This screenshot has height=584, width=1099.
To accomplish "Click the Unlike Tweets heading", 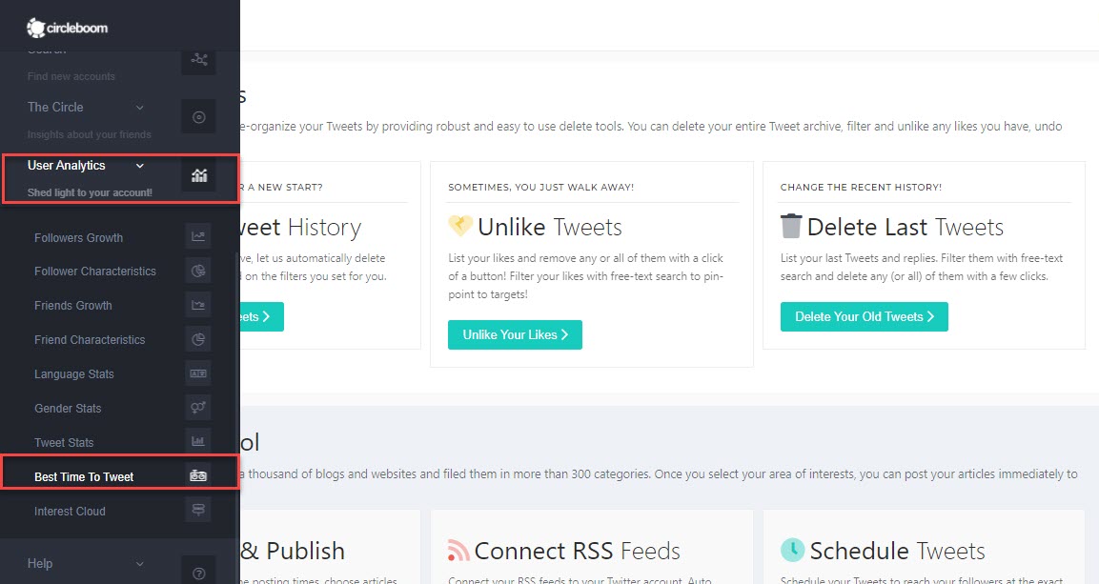I will coord(550,227).
